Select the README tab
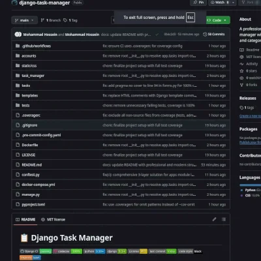Viewport: 261px width, 261px height. [25, 219]
